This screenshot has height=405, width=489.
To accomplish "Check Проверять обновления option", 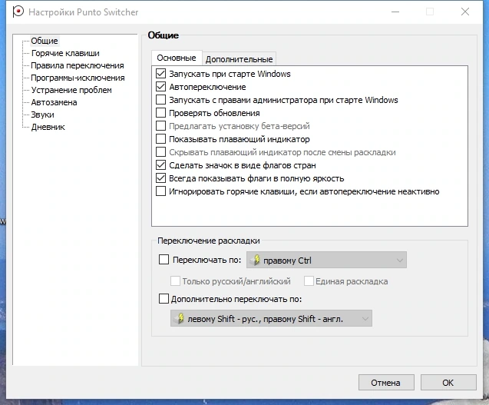I will coord(160,113).
